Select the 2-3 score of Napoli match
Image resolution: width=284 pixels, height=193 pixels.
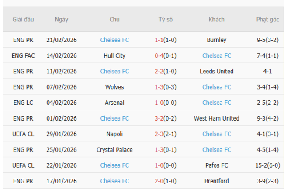point(159,134)
